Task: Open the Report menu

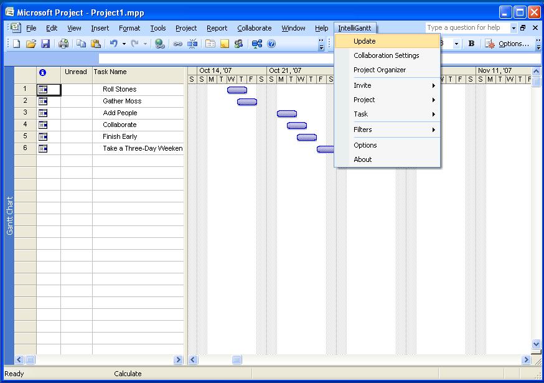Action: click(x=217, y=28)
